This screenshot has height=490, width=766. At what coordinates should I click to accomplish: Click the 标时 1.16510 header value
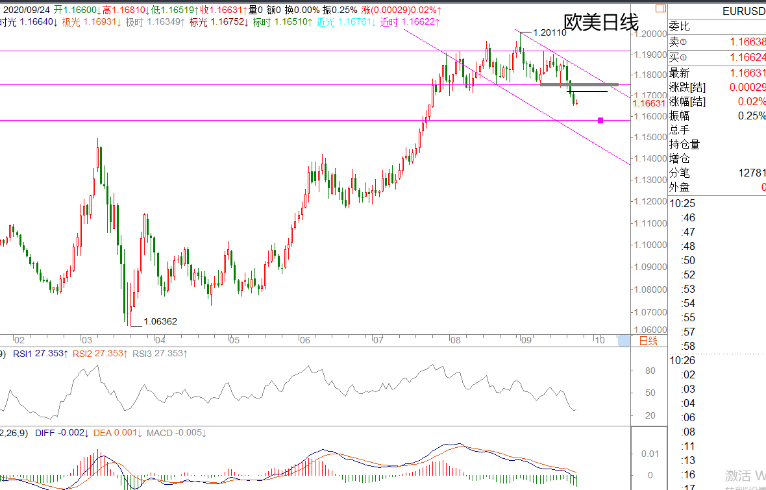point(283,22)
